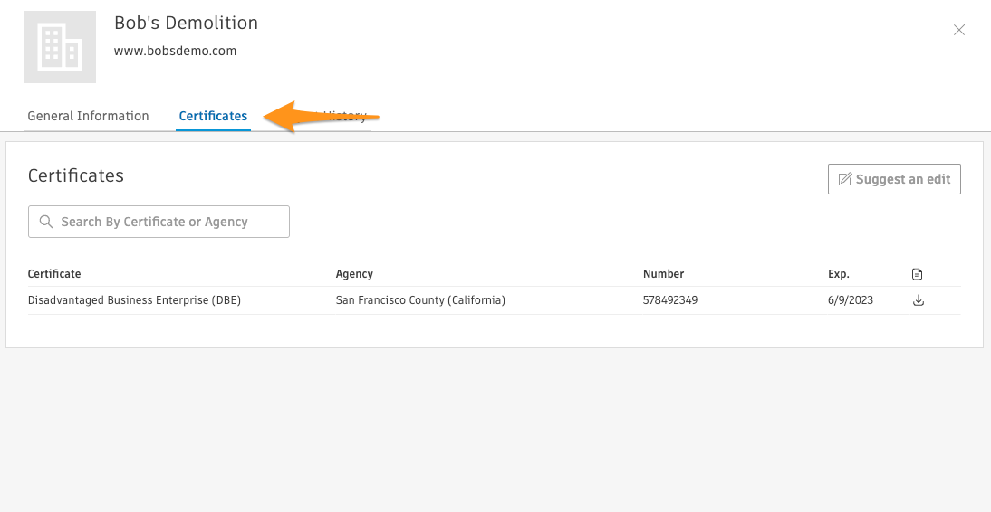This screenshot has height=512, width=991.
Task: Download the Disadvantaged Business Enterprise certificate file
Action: pyautogui.click(x=918, y=300)
